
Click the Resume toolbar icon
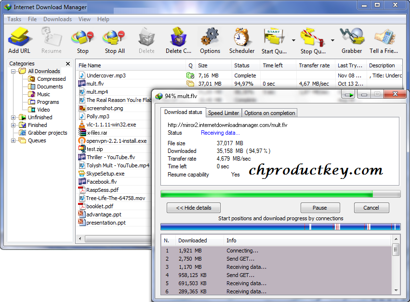click(51, 37)
